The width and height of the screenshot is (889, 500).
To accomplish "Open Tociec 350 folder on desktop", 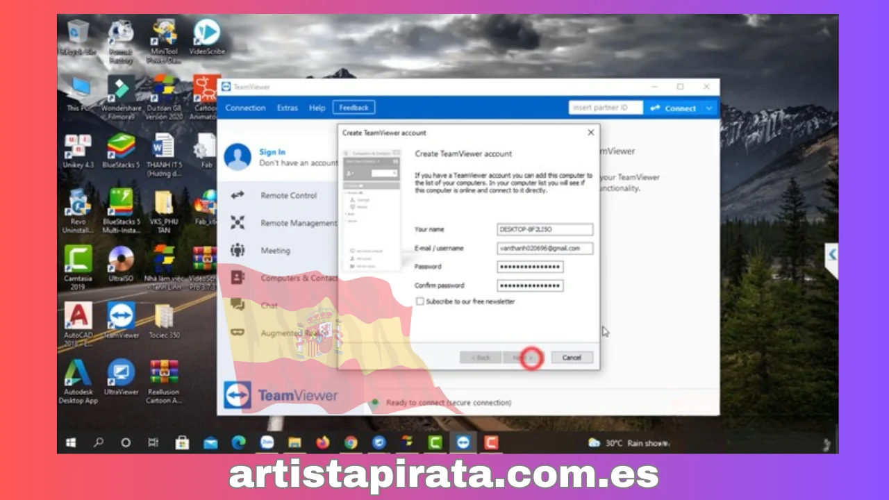I will click(x=164, y=321).
